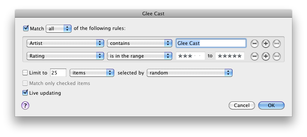Open nested rule options for Artist row
The width and height of the screenshot is (307, 137).
pyautogui.click(x=276, y=44)
